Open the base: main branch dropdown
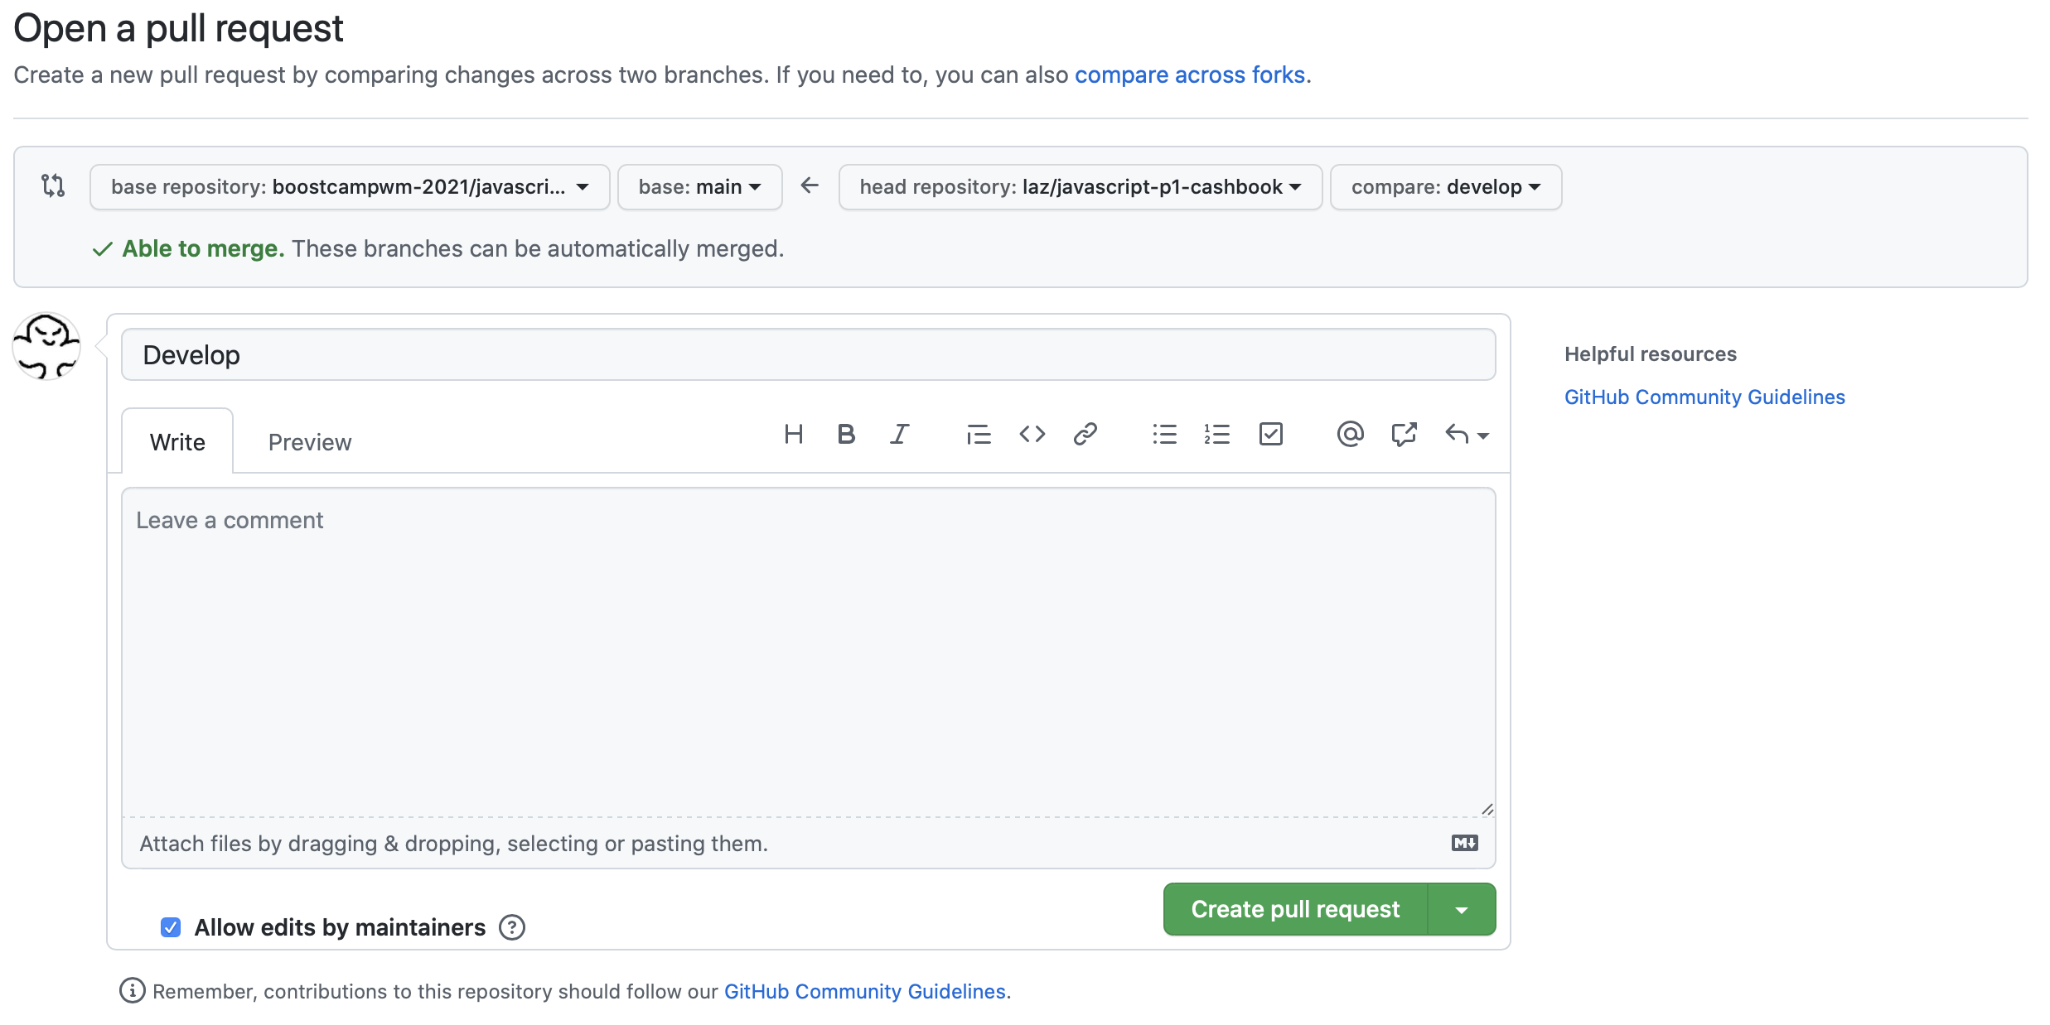 click(699, 187)
